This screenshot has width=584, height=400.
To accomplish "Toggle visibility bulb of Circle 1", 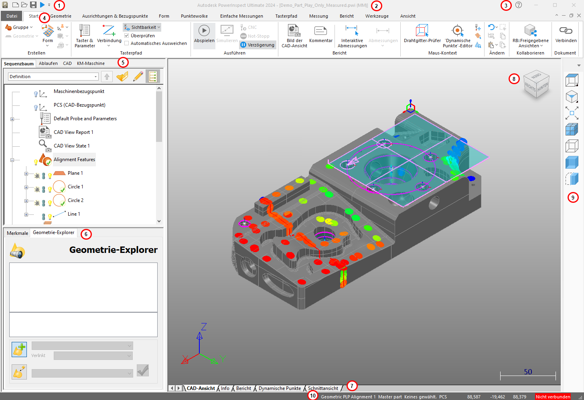I will [x=50, y=190].
